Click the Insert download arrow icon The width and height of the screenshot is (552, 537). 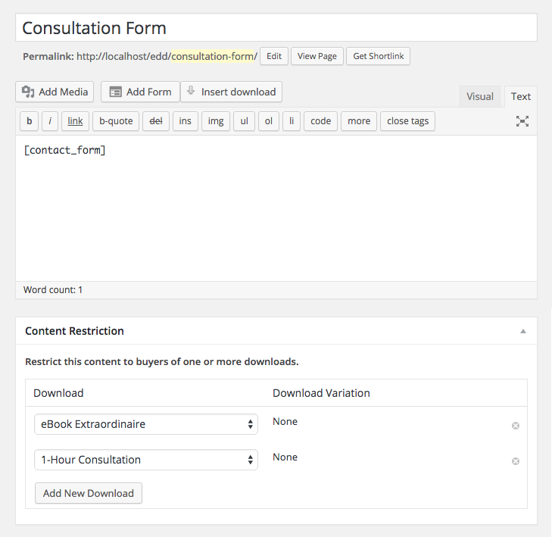coord(191,90)
